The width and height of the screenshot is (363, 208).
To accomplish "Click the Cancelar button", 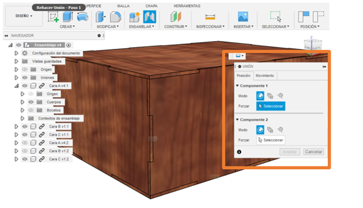I will 314,152.
